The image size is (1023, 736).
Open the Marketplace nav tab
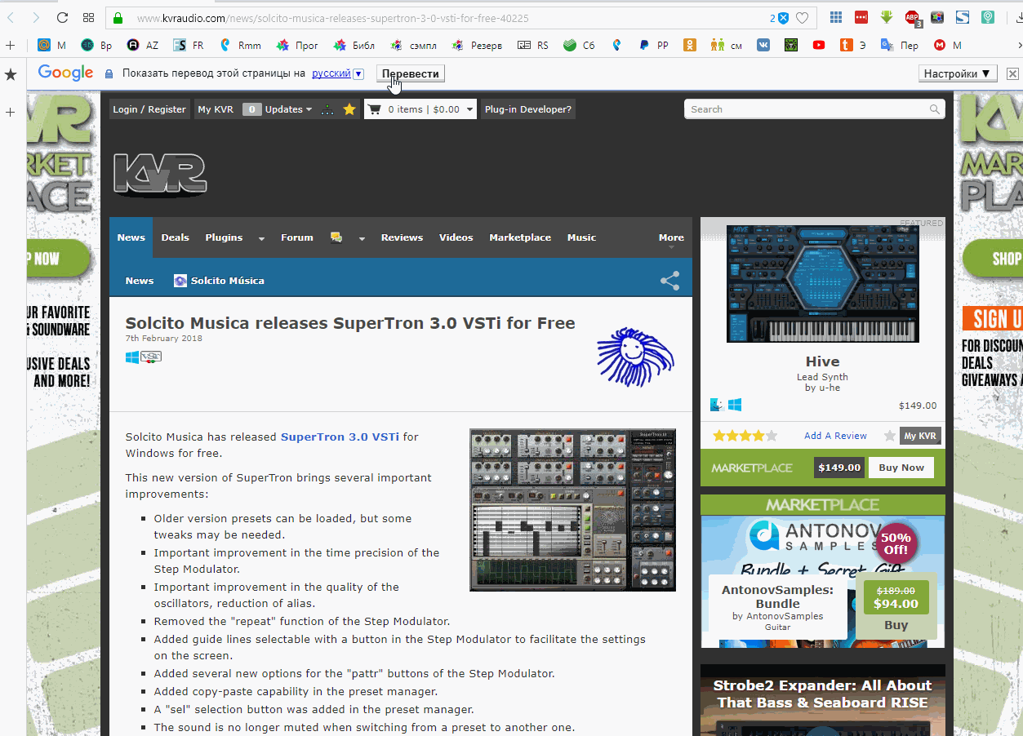520,237
